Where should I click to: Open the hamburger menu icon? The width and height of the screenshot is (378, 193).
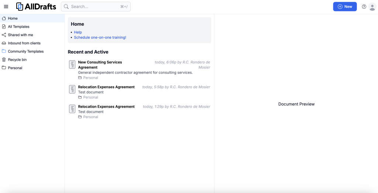pos(6,7)
